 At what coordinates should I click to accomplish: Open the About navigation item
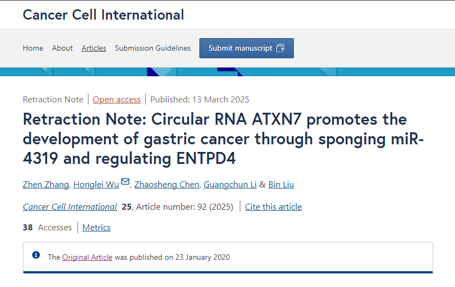(x=62, y=48)
